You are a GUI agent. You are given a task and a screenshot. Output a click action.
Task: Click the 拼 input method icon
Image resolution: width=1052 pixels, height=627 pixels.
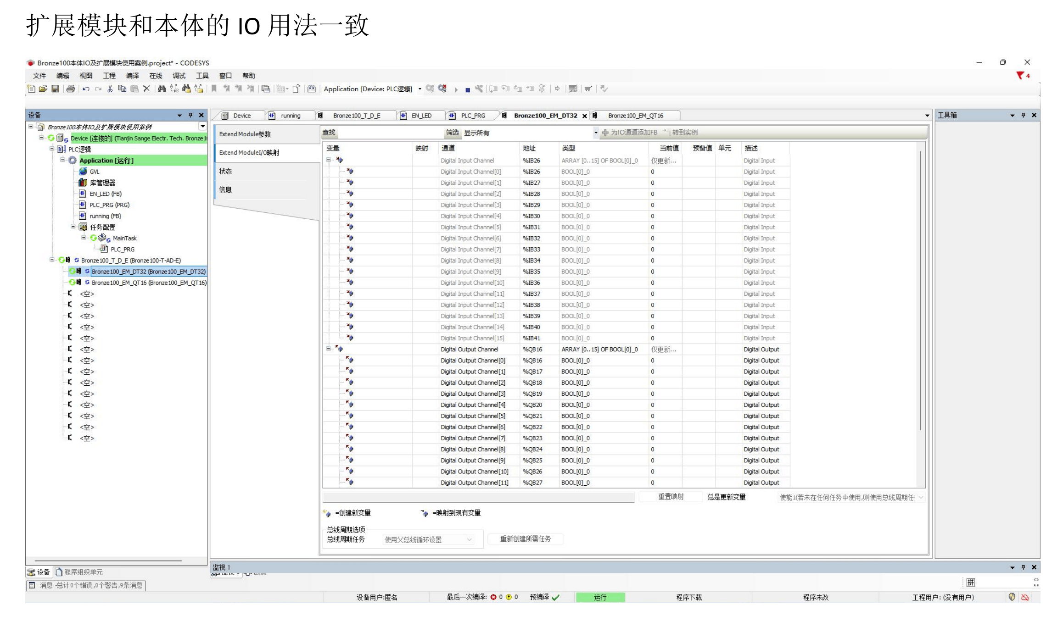tap(971, 583)
